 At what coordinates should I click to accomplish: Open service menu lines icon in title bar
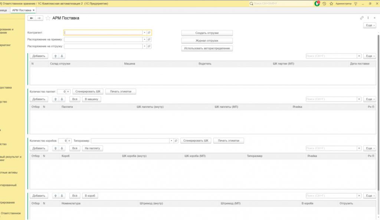point(356,4)
